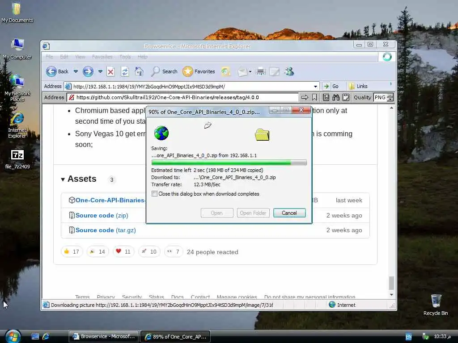Open the Recycle Bin
Viewport: 458px width, 343px height.
(436, 305)
